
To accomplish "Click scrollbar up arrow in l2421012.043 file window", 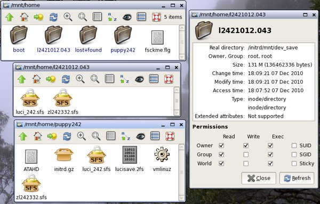I will click(x=177, y=90).
